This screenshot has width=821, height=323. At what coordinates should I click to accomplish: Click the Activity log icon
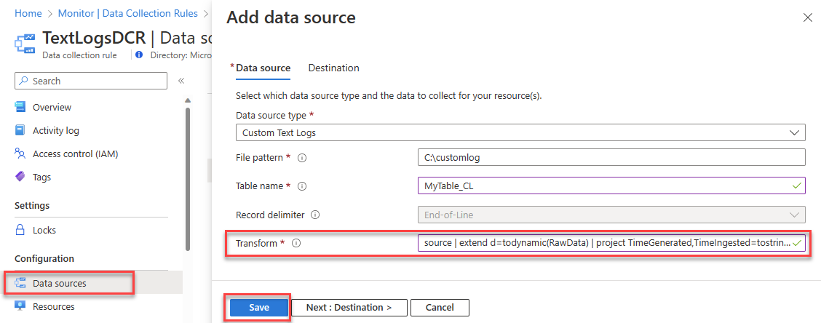coord(20,130)
